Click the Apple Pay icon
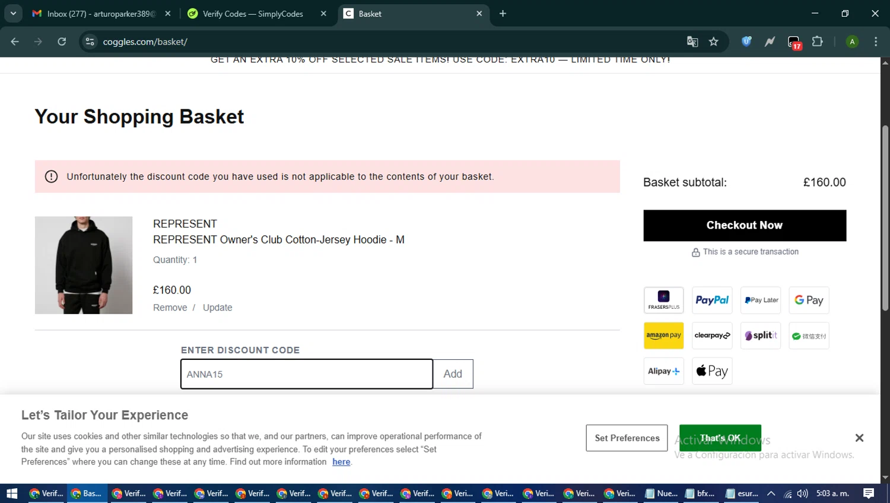 pos(712,371)
